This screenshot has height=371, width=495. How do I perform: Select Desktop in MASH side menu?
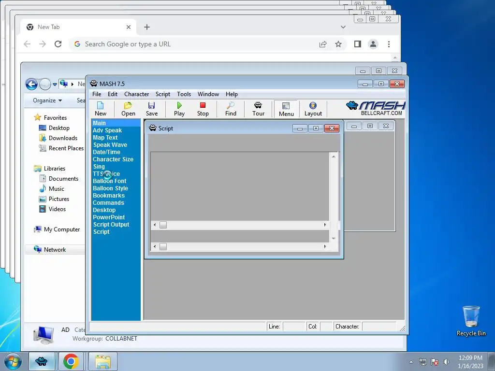tap(104, 210)
